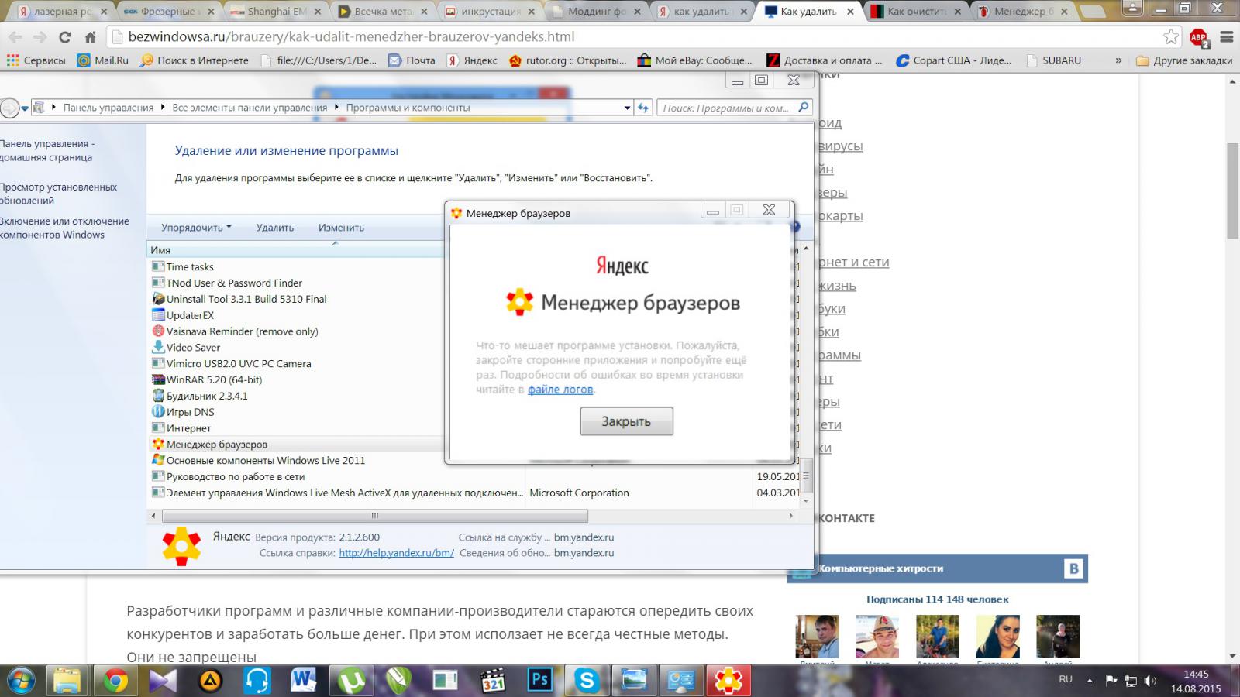1240x697 pixels.
Task: Click the Programs search field
Action: tap(734, 108)
